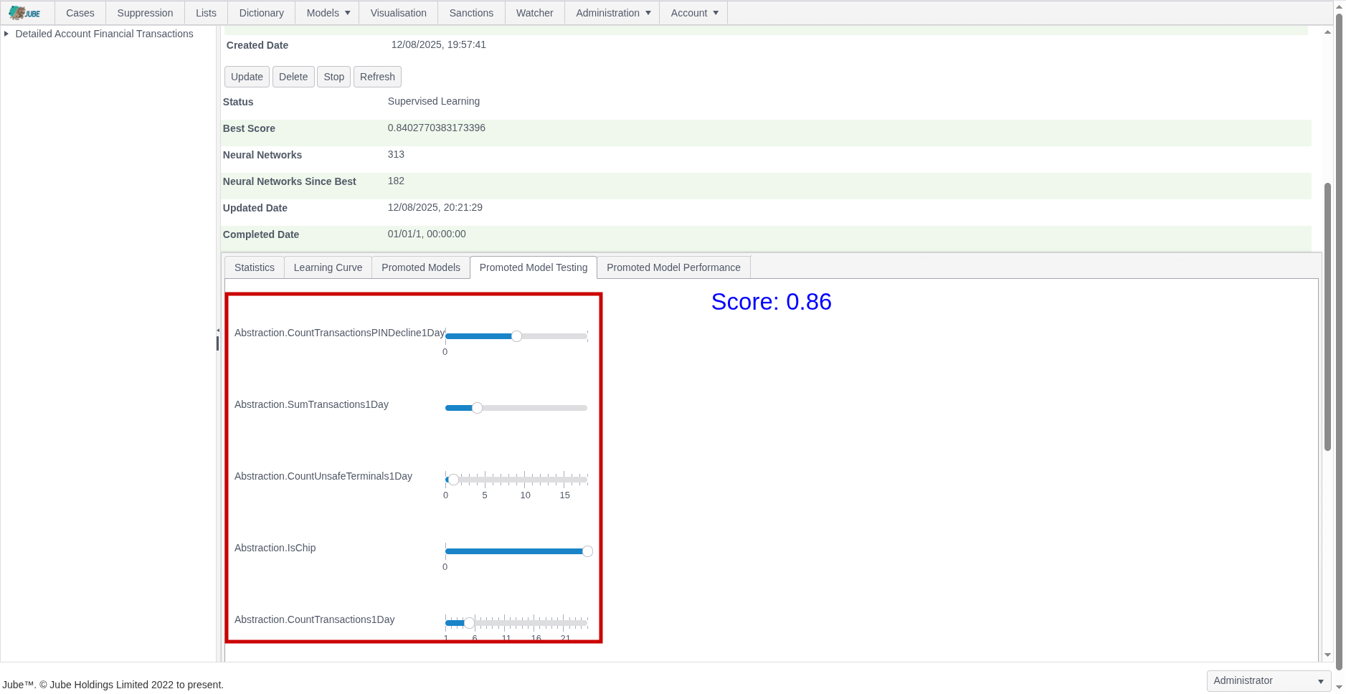Open Visualisation from the menu bar
This screenshot has height=694, width=1346.
pos(399,13)
